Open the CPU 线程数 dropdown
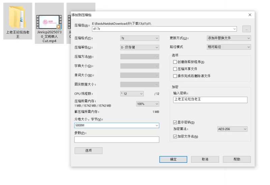 (x=132, y=94)
